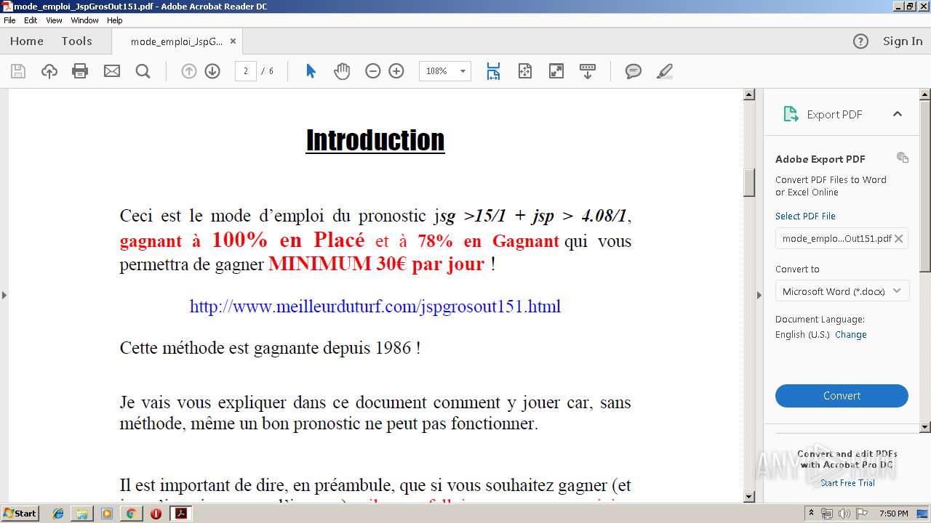Open the Find text magnifier tool
Screen dimensions: 931x523
pos(143,71)
